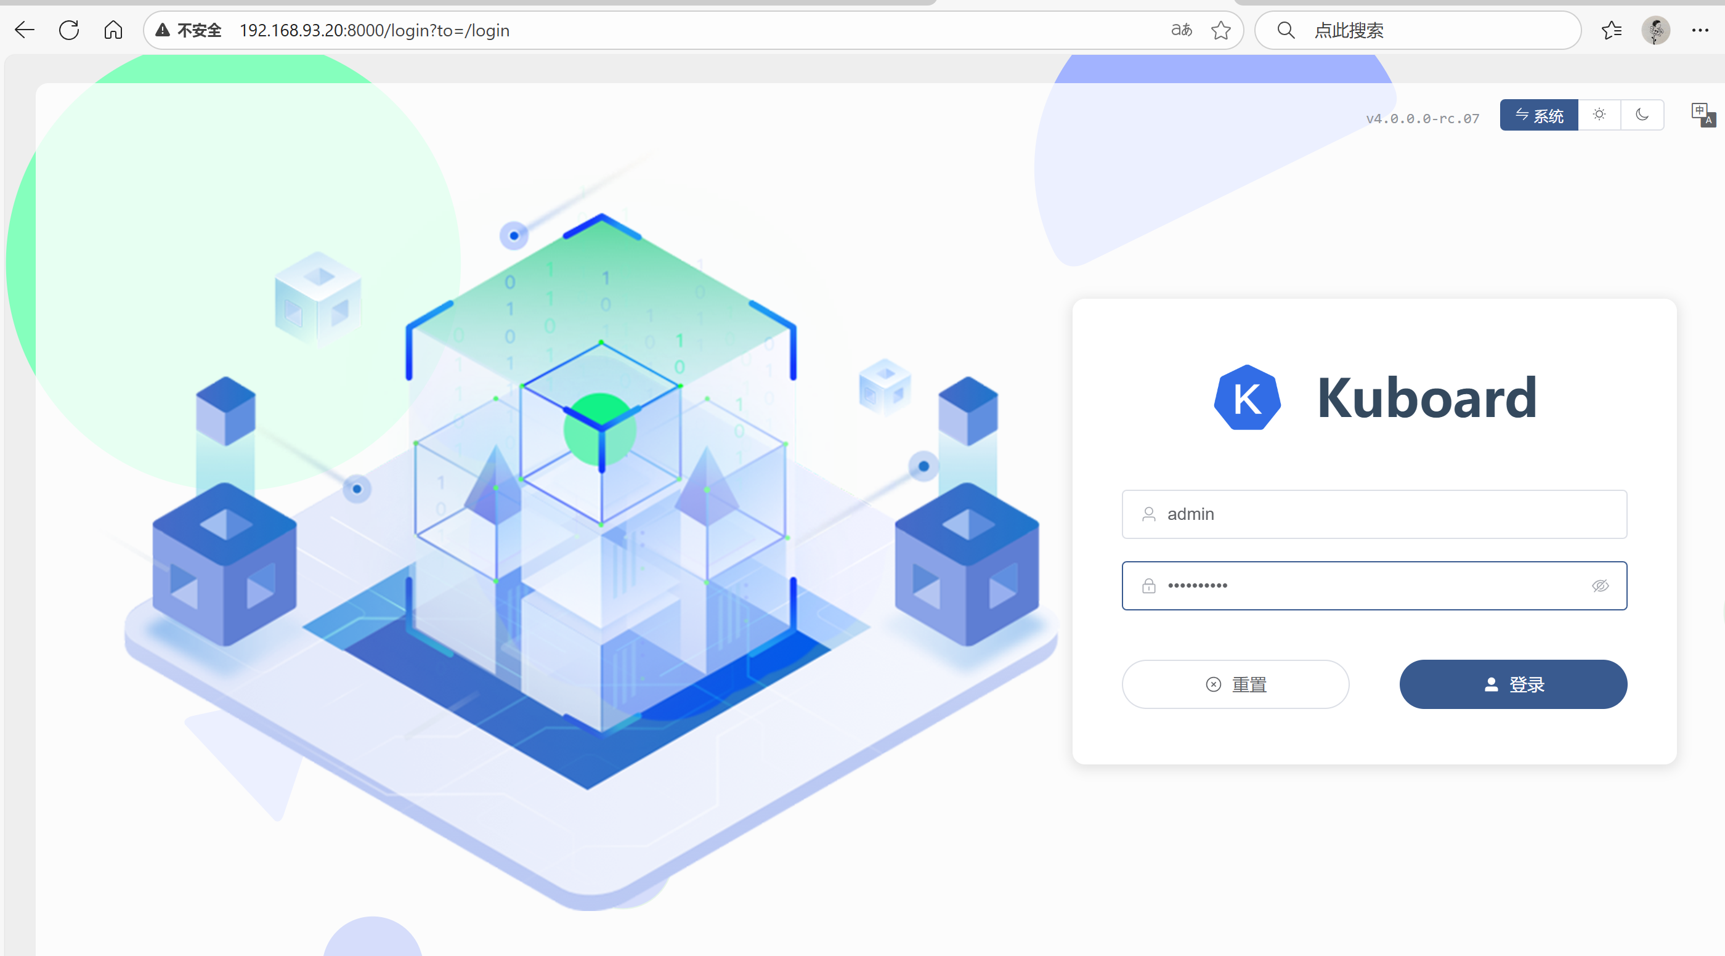
Task: Focus the password input field
Action: [1374, 586]
